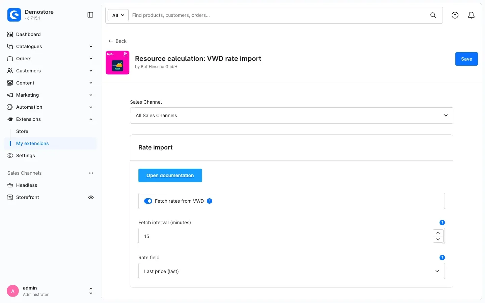Show help for Fetch rates from VWD
Viewport: 485px width, 303px height.
pyautogui.click(x=209, y=201)
